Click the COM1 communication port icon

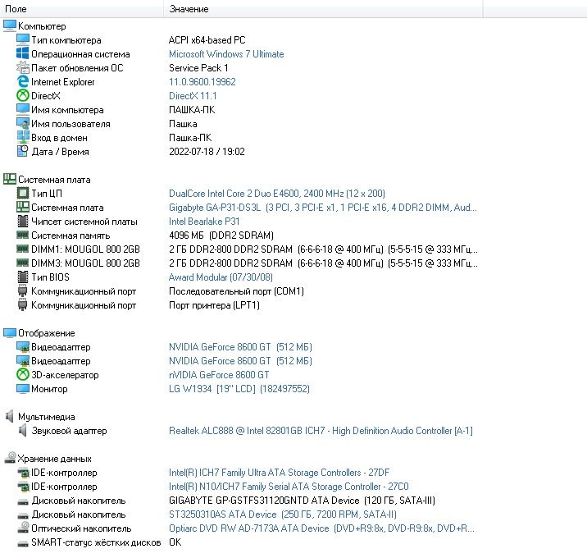22,291
